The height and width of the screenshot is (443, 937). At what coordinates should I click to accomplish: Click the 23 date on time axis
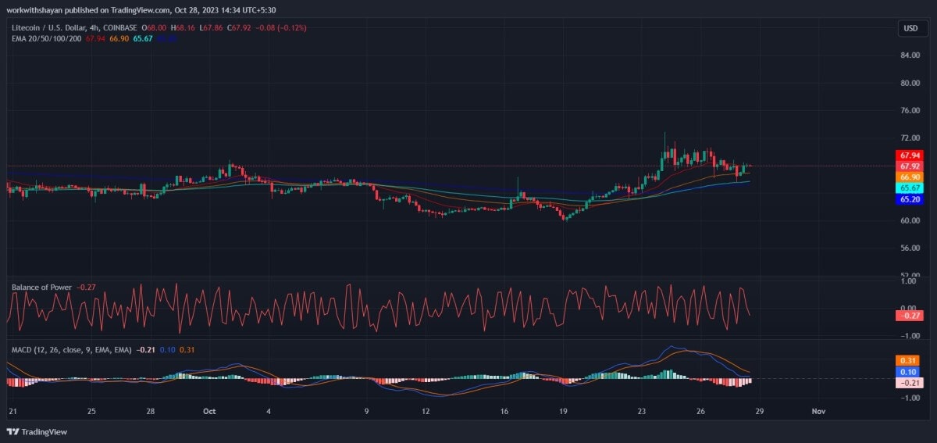(642, 411)
